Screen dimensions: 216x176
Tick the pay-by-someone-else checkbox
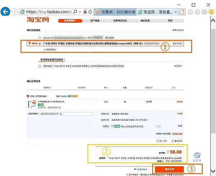(157, 141)
